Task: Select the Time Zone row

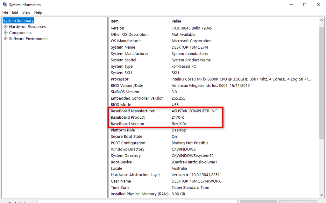Action: coord(212,188)
